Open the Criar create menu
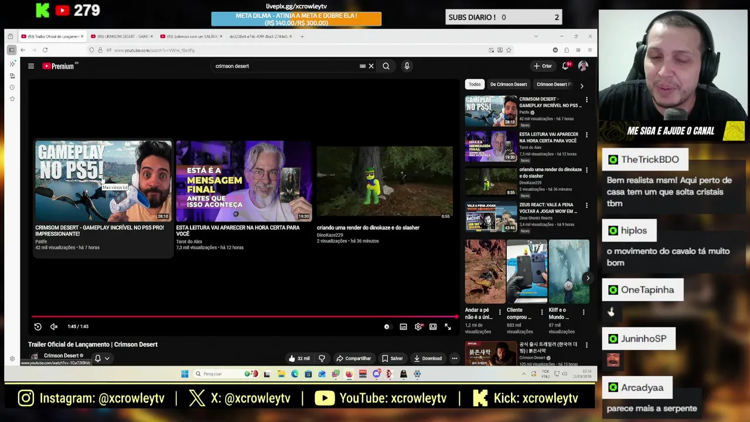The width and height of the screenshot is (750, 422). pos(542,66)
